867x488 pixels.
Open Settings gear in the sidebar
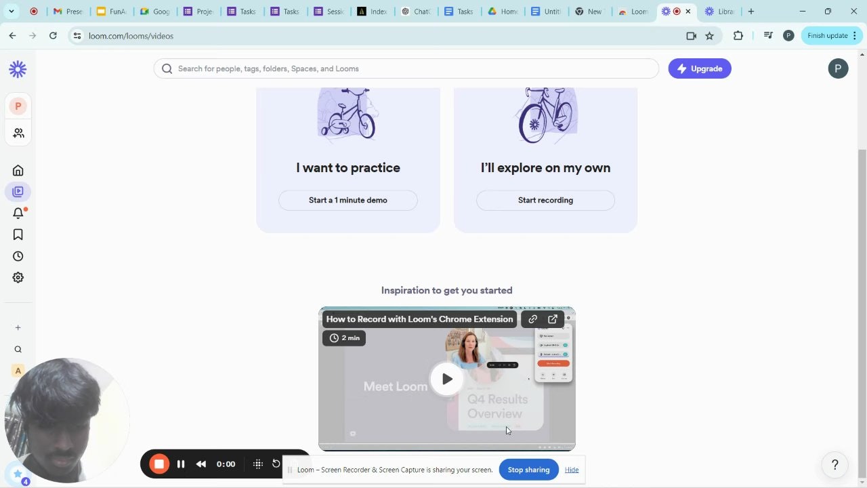click(x=18, y=278)
